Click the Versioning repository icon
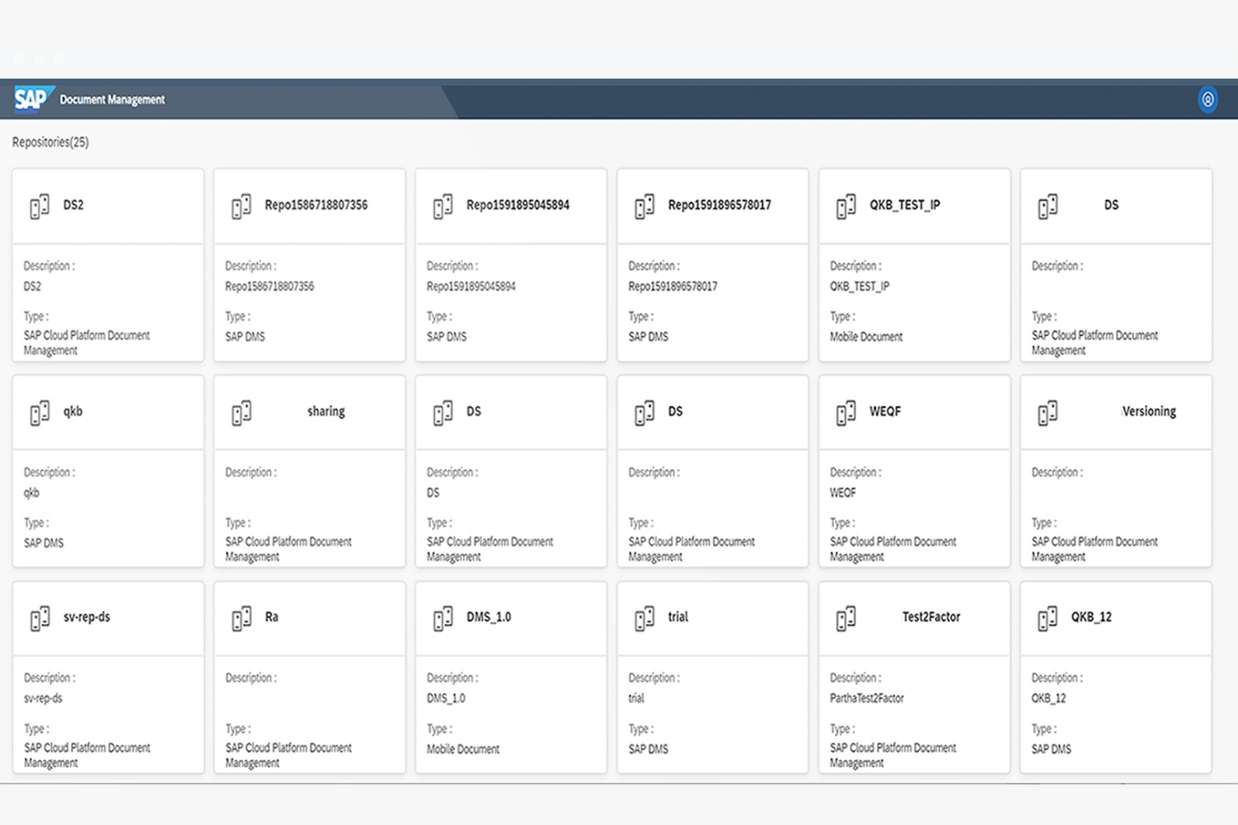The width and height of the screenshot is (1238, 825). click(1047, 412)
